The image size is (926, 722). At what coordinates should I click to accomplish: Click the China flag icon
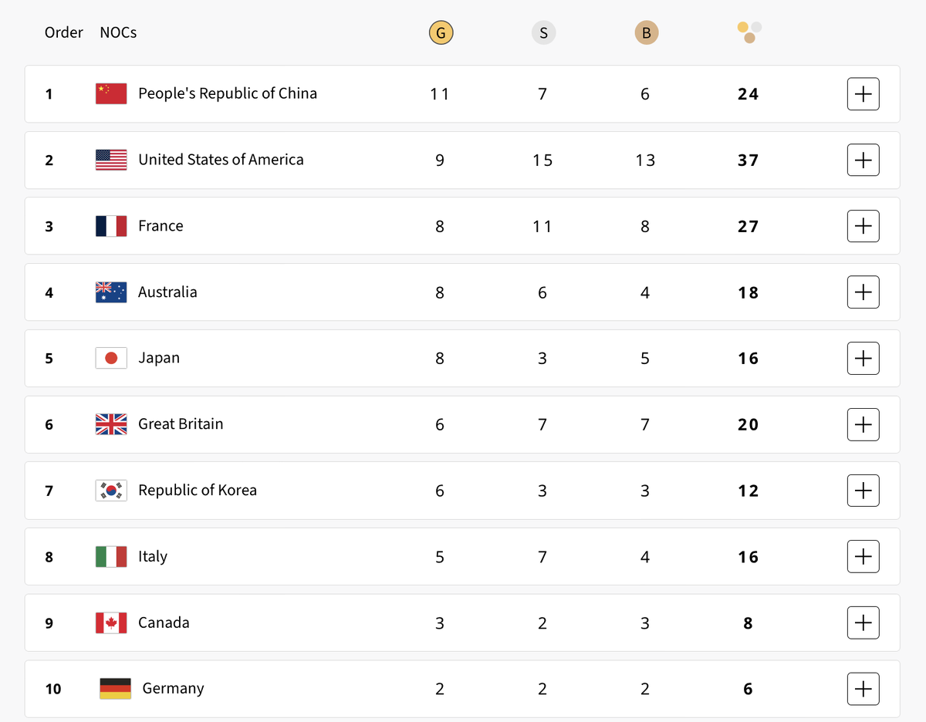click(111, 93)
